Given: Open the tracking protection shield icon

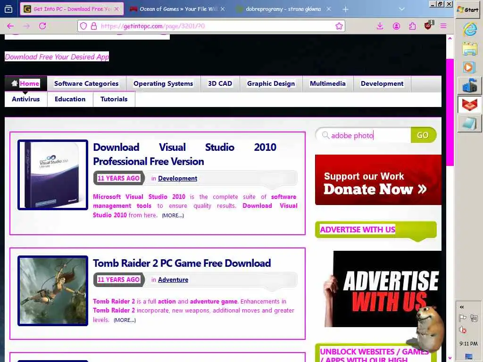Looking at the screenshot, I should pyautogui.click(x=83, y=26).
